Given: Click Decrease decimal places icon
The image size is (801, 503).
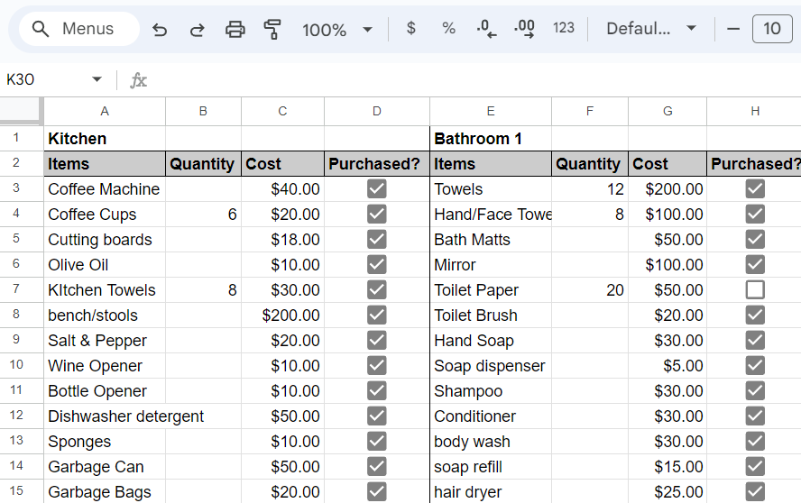Looking at the screenshot, I should pyautogui.click(x=486, y=29).
